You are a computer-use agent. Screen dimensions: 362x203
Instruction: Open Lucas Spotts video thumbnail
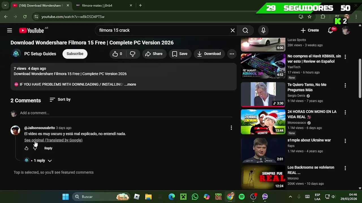point(263,45)
